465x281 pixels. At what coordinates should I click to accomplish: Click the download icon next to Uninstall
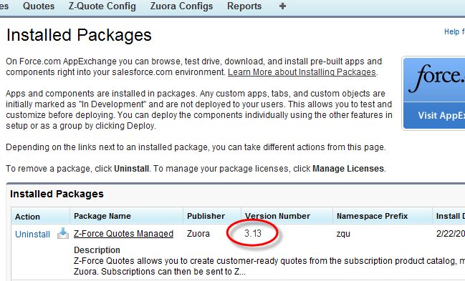pyautogui.click(x=62, y=233)
